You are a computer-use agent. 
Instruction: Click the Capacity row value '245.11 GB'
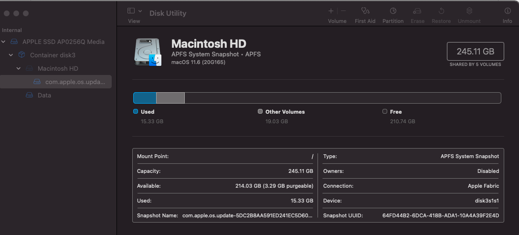(300, 171)
